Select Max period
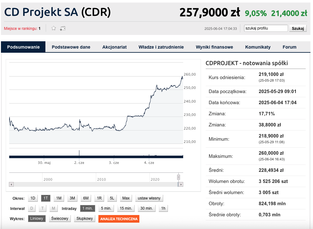This screenshot has height=229, width=313. 126,198
